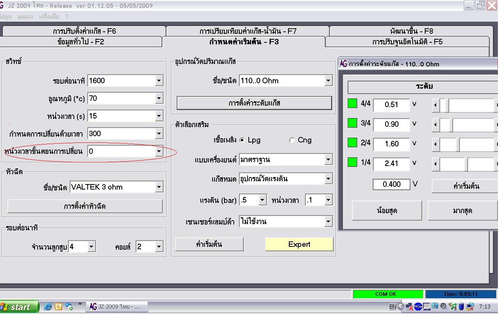
Task: Open the ข้อมูลทั่วไป - F2 tab
Action: tap(81, 42)
